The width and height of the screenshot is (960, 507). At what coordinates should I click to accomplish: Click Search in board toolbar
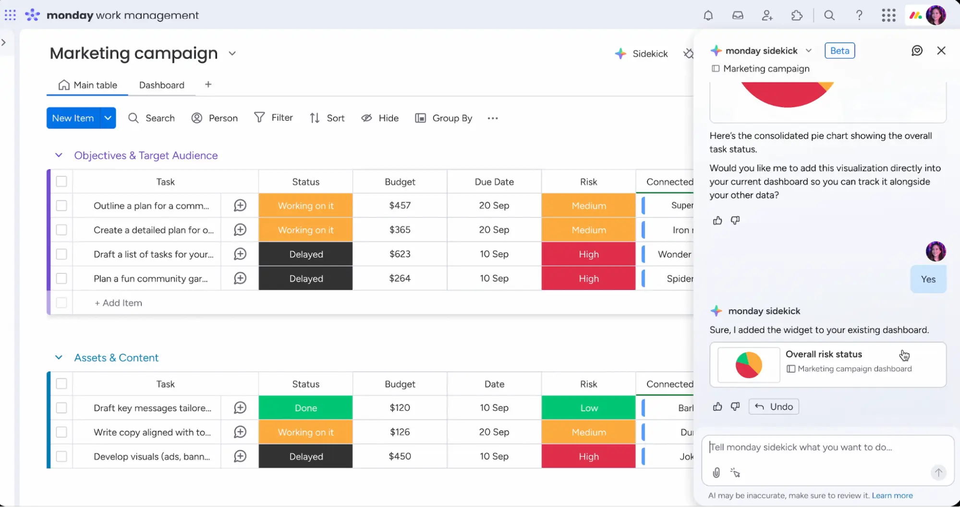point(151,118)
